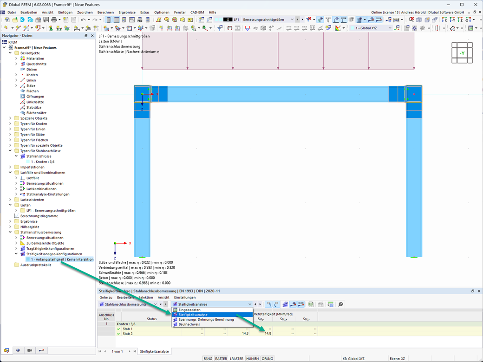This screenshot has height=362, width=483.
Task: Open the Ergebnisse menu
Action: pyautogui.click(x=127, y=13)
